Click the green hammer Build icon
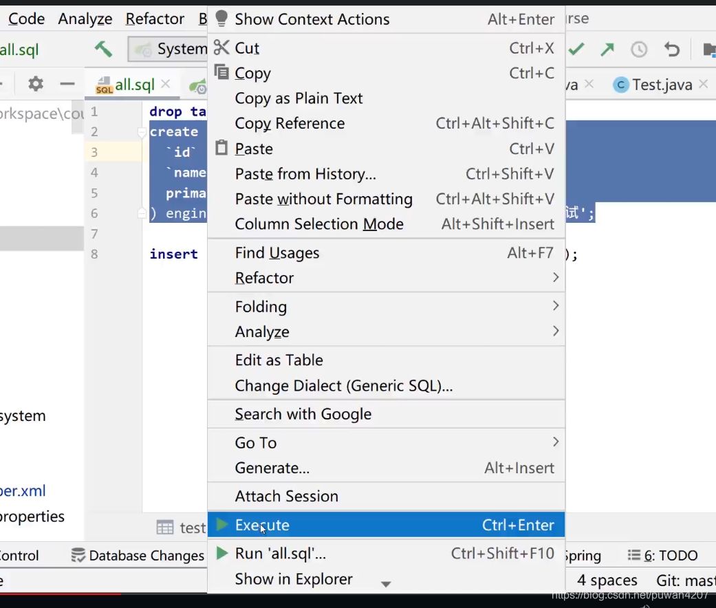The image size is (716, 608). coord(103,49)
